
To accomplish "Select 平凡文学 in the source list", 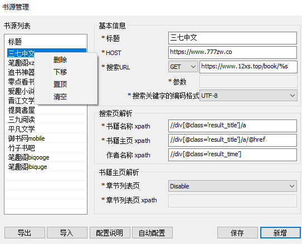I will 46,129.
